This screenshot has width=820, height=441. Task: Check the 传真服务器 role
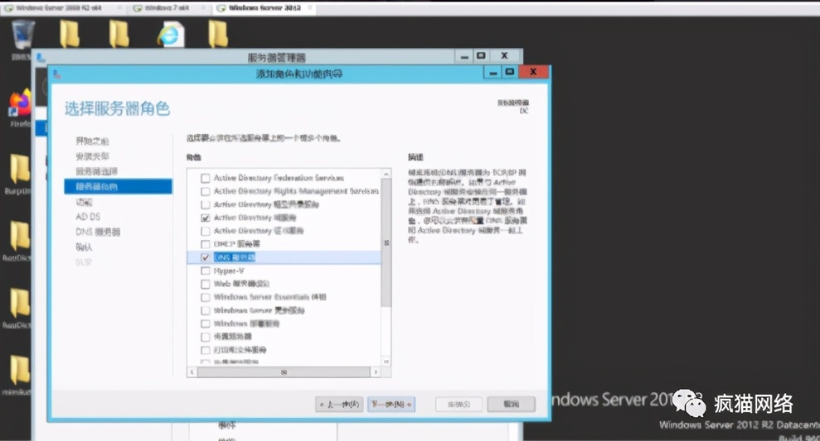coord(206,337)
